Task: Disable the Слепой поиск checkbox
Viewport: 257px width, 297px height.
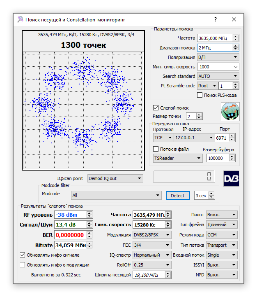Action: click(x=156, y=108)
